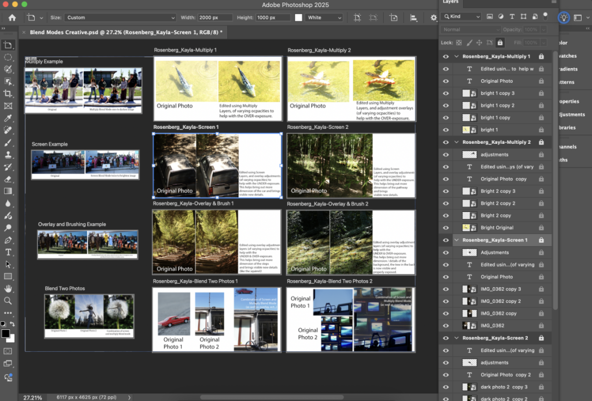Select the Crop tool

(x=8, y=94)
